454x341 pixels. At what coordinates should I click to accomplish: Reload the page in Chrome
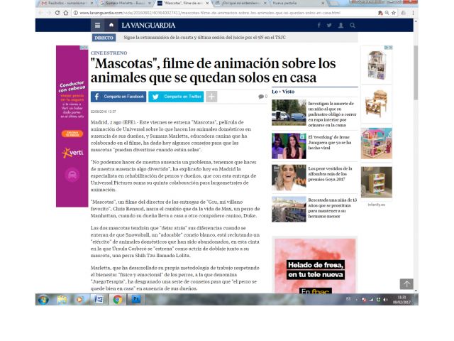pos(57,13)
